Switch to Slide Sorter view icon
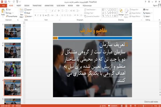This screenshot has width=161, height=107. (x=126, y=106)
